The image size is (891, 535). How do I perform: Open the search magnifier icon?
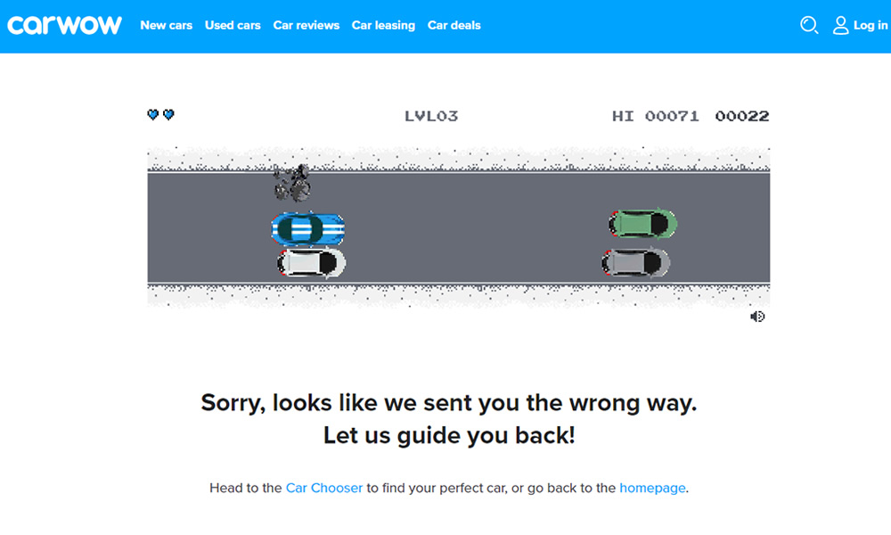pyautogui.click(x=809, y=25)
